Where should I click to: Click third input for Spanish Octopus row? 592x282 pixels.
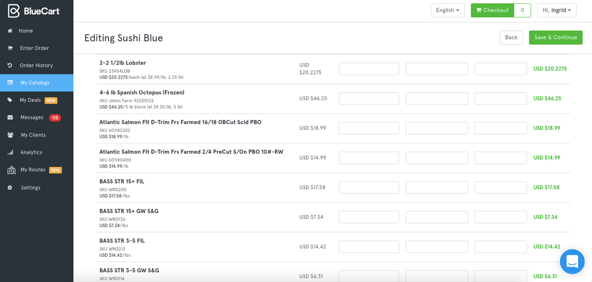pos(500,99)
